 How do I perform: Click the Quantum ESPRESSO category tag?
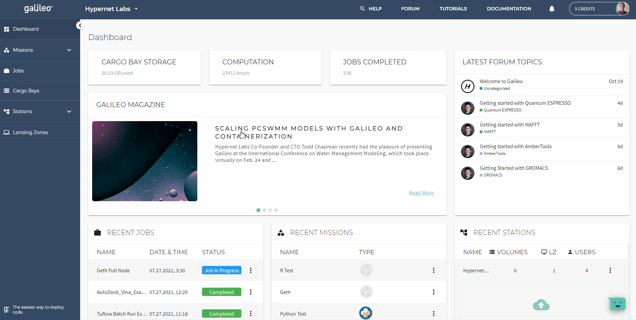tap(500, 110)
